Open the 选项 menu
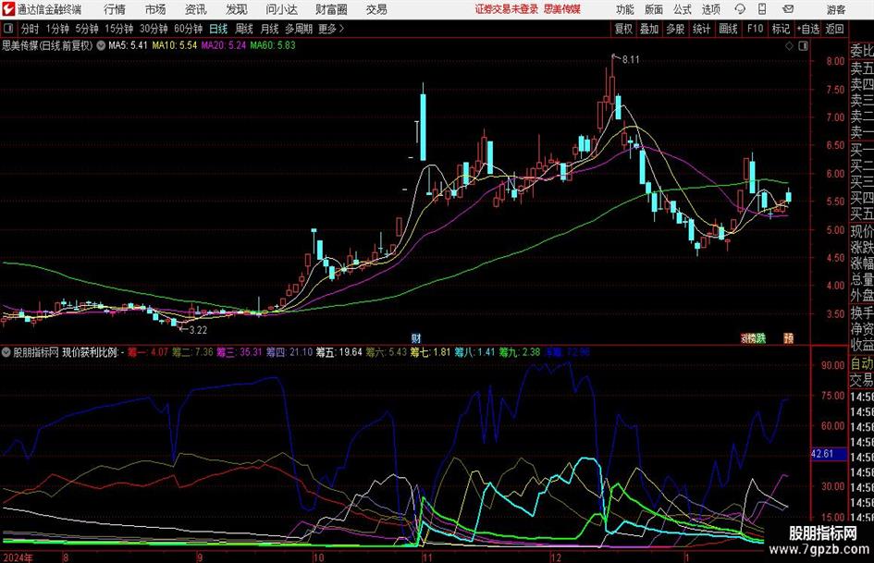Image resolution: width=874 pixels, height=563 pixels. [x=711, y=9]
